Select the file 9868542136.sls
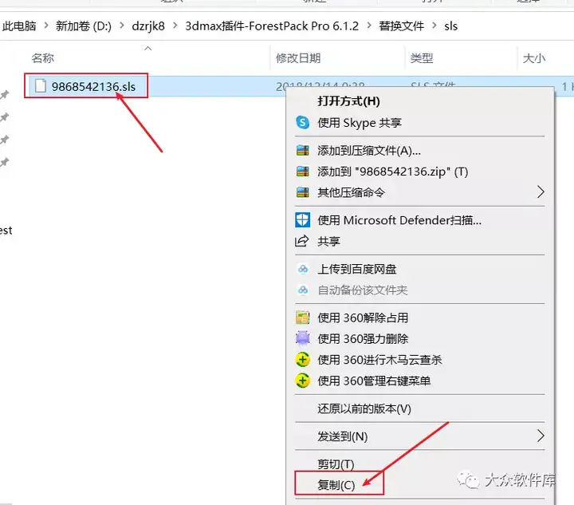The image size is (574, 505). point(93,87)
